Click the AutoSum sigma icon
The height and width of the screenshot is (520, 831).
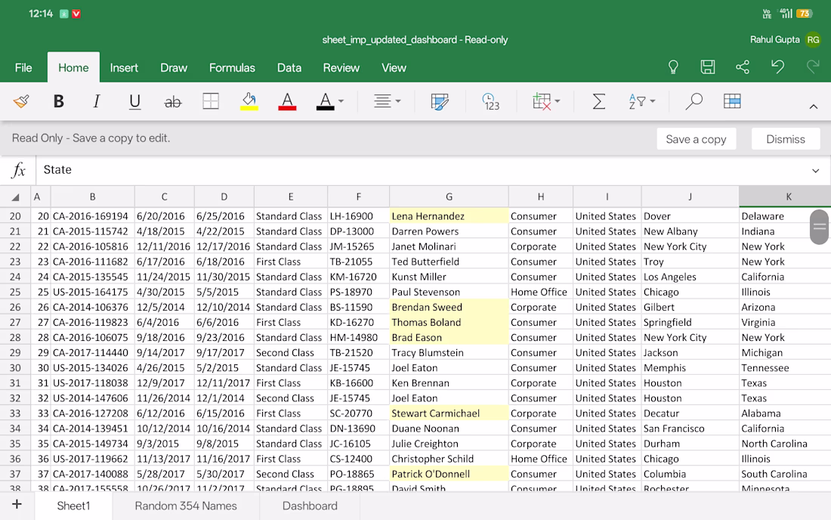pos(598,101)
